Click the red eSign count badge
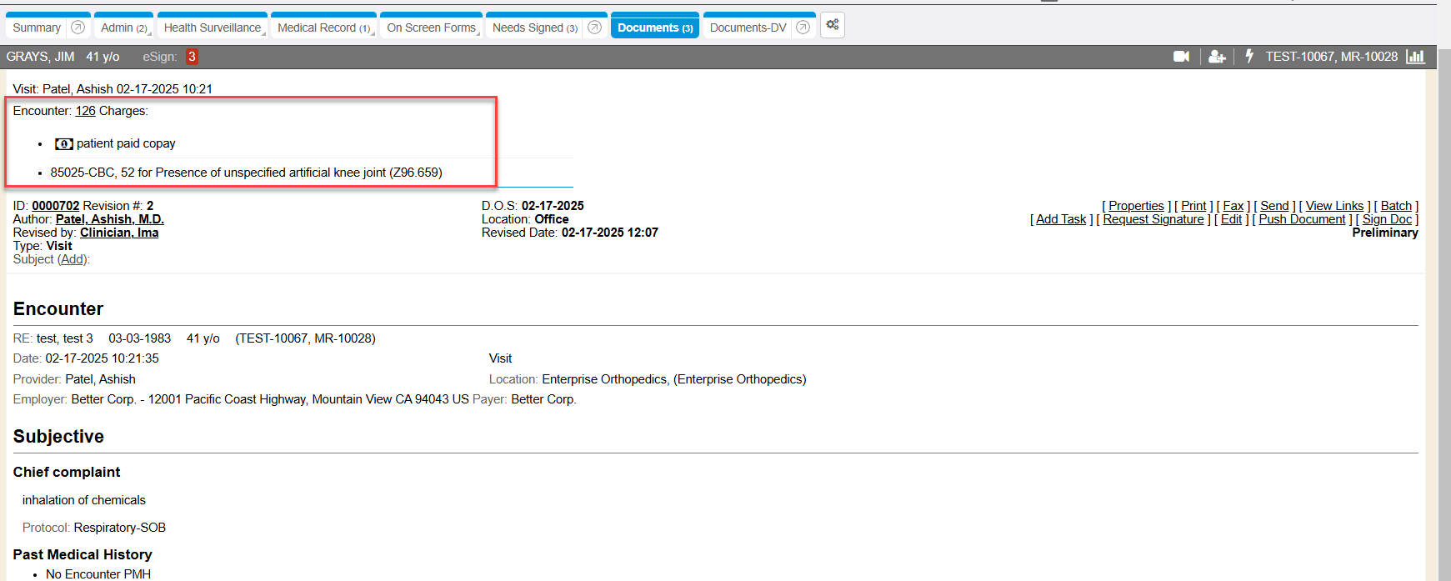Screen dimensions: 1451x581 (x=192, y=57)
